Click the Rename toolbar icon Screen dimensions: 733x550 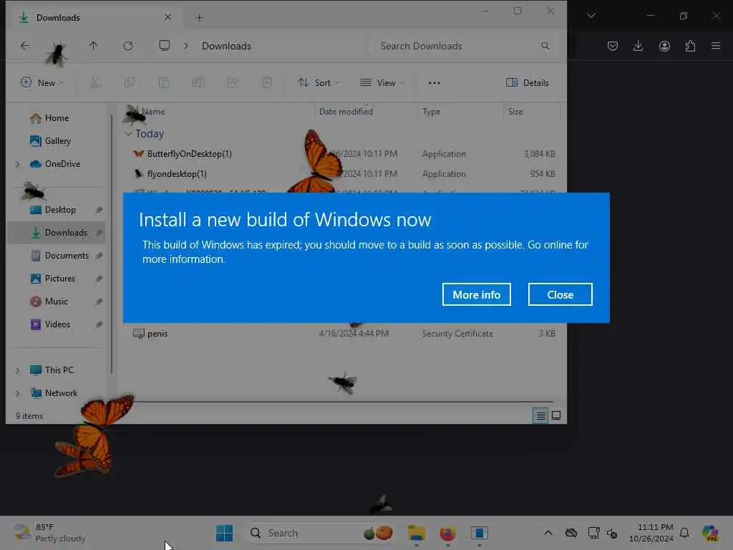coord(198,83)
